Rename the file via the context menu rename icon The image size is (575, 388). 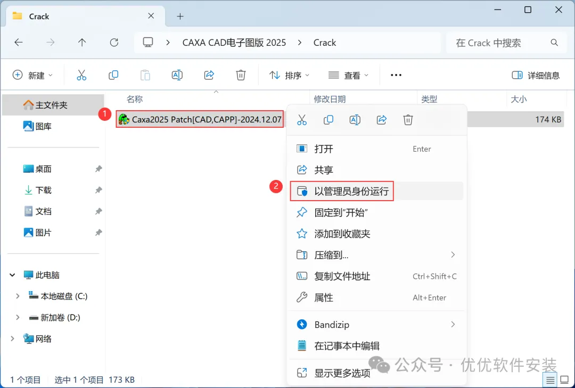[355, 120]
